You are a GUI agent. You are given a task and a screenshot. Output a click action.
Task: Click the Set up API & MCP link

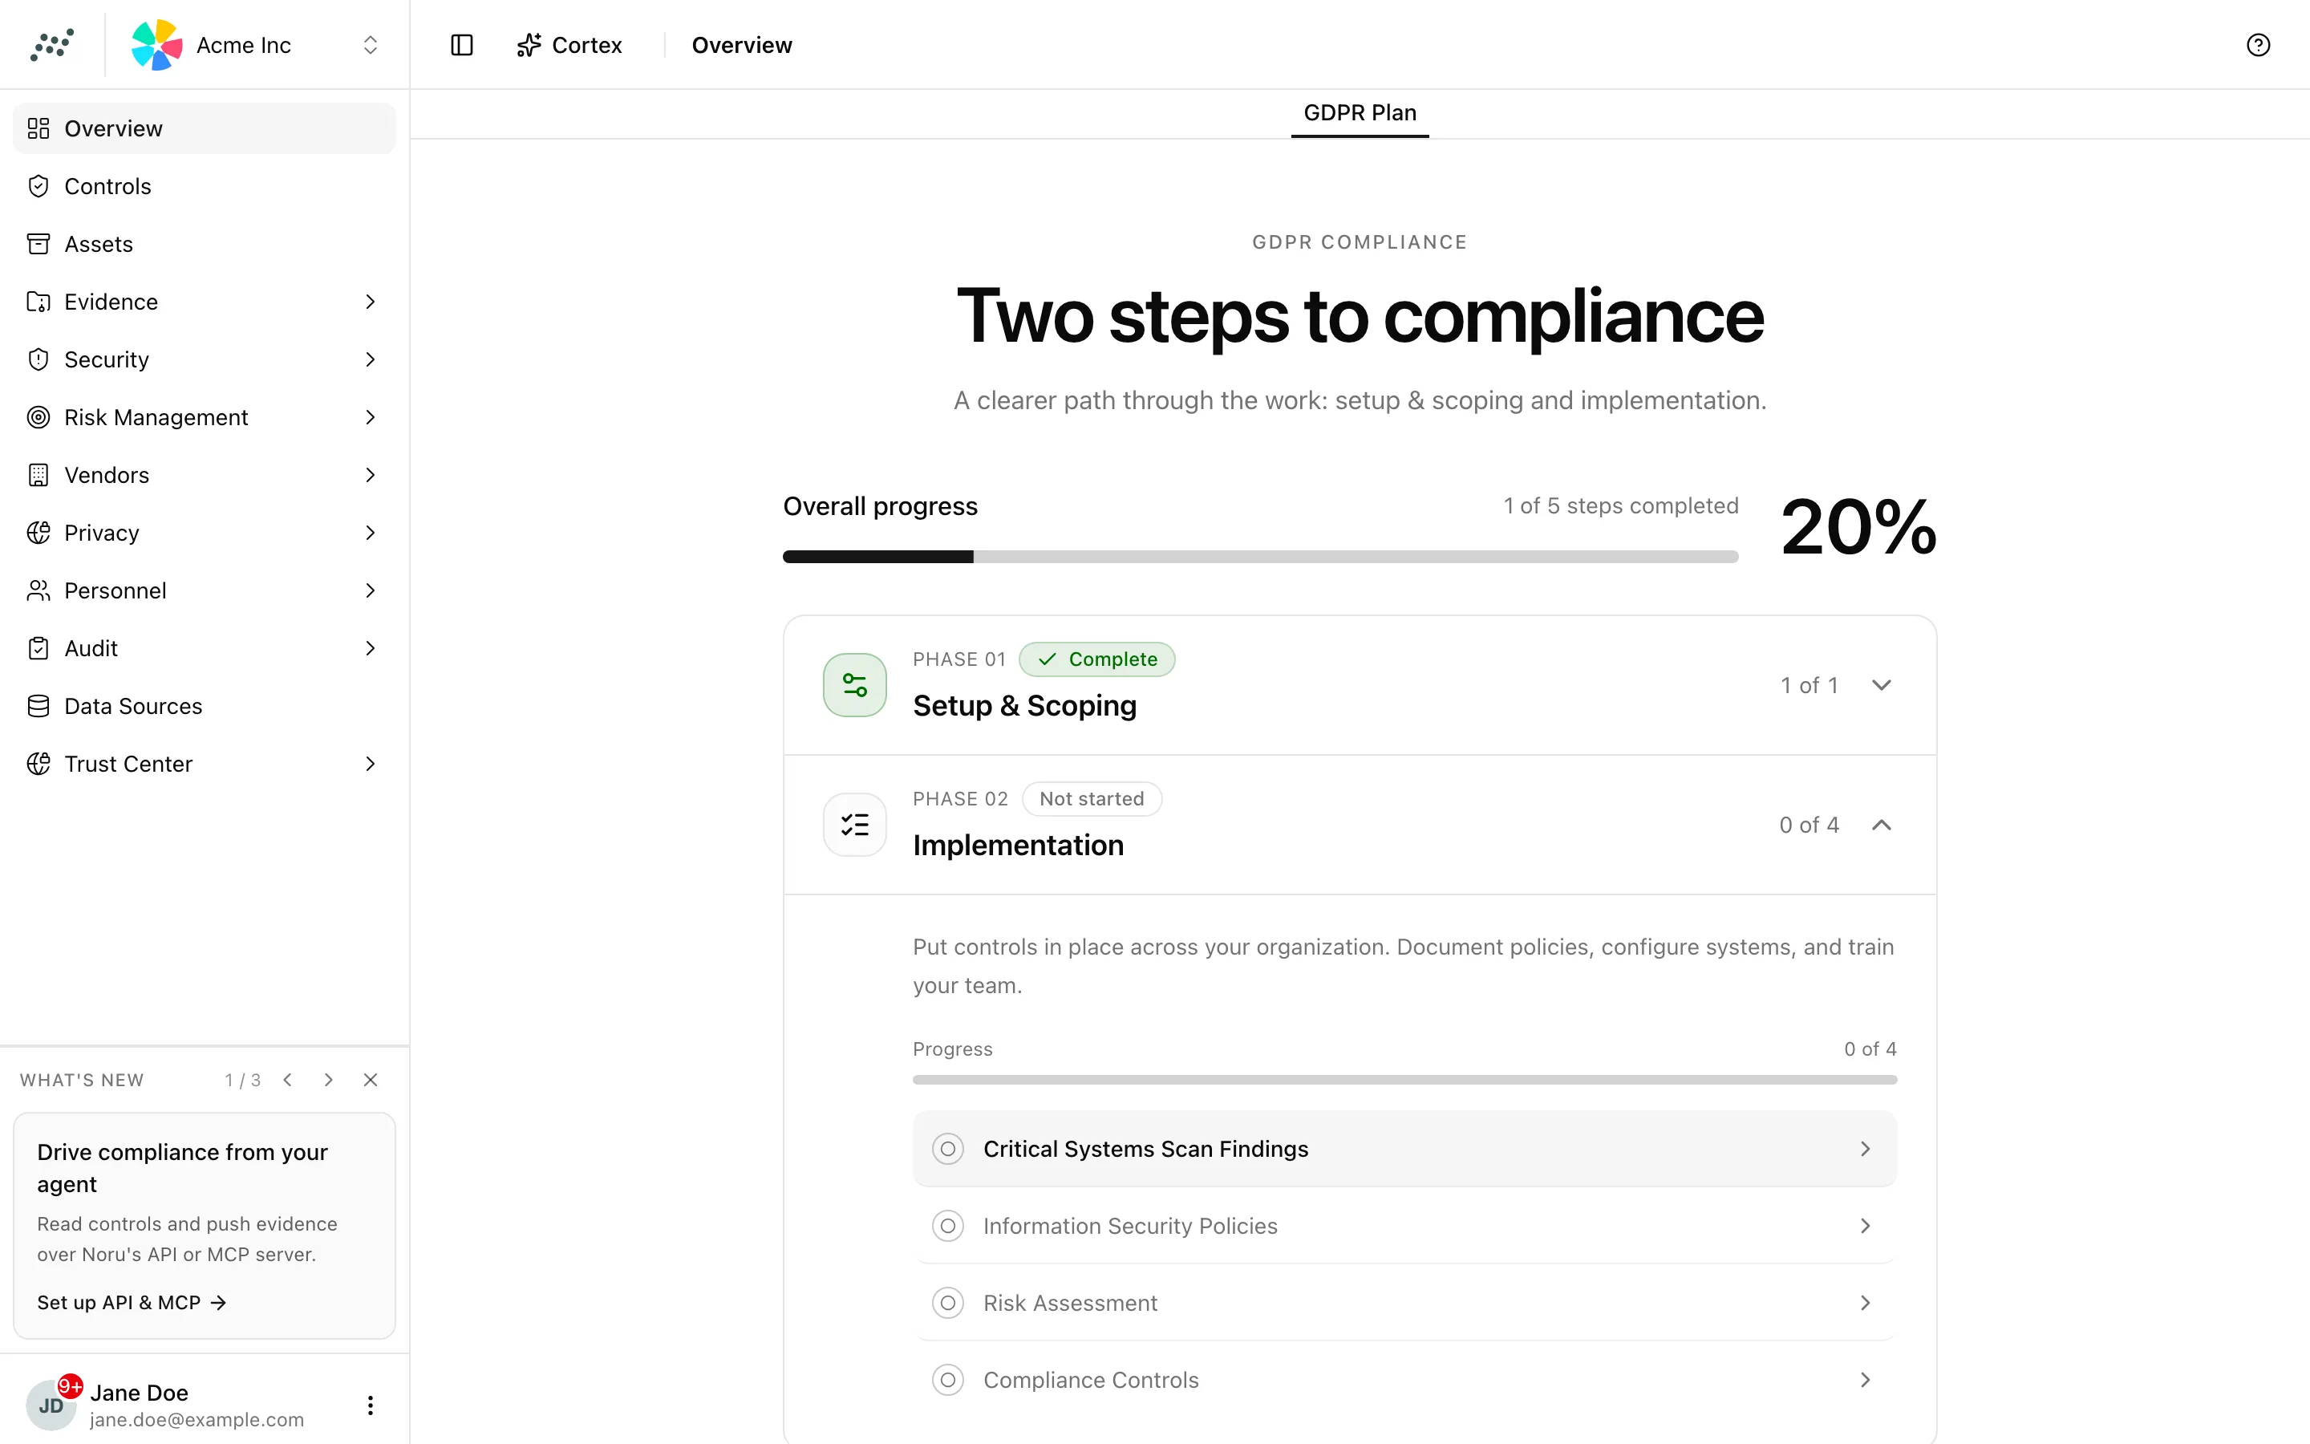pos(132,1303)
